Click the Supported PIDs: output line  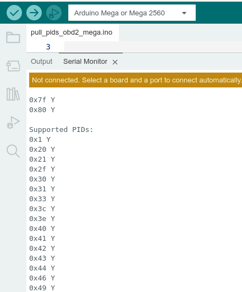click(x=61, y=130)
